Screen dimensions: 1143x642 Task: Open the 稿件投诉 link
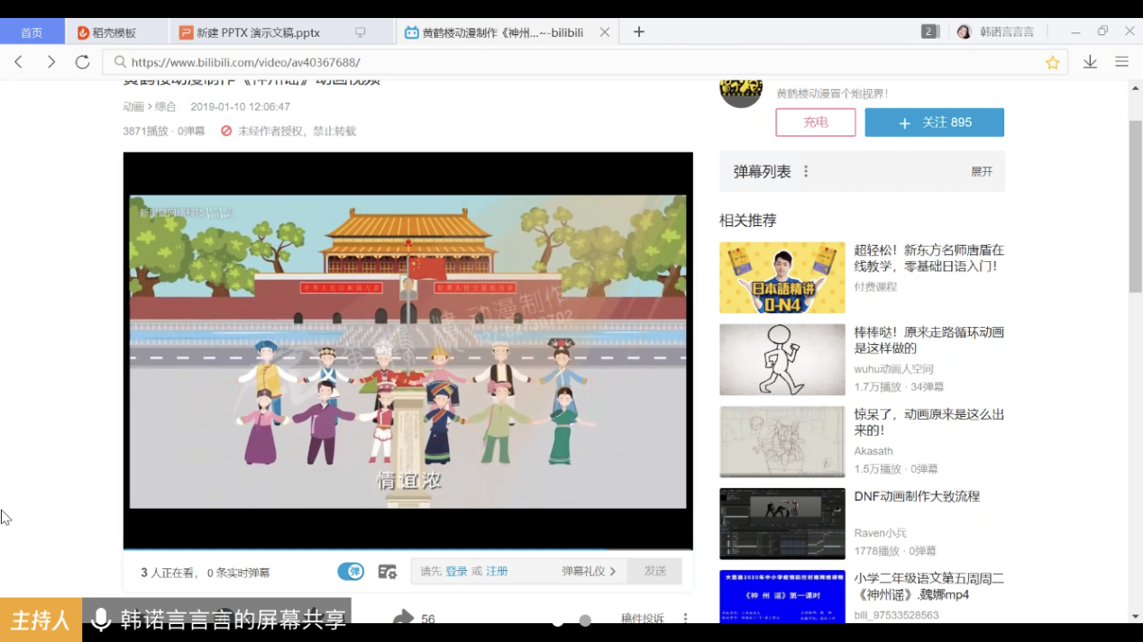[x=643, y=619]
